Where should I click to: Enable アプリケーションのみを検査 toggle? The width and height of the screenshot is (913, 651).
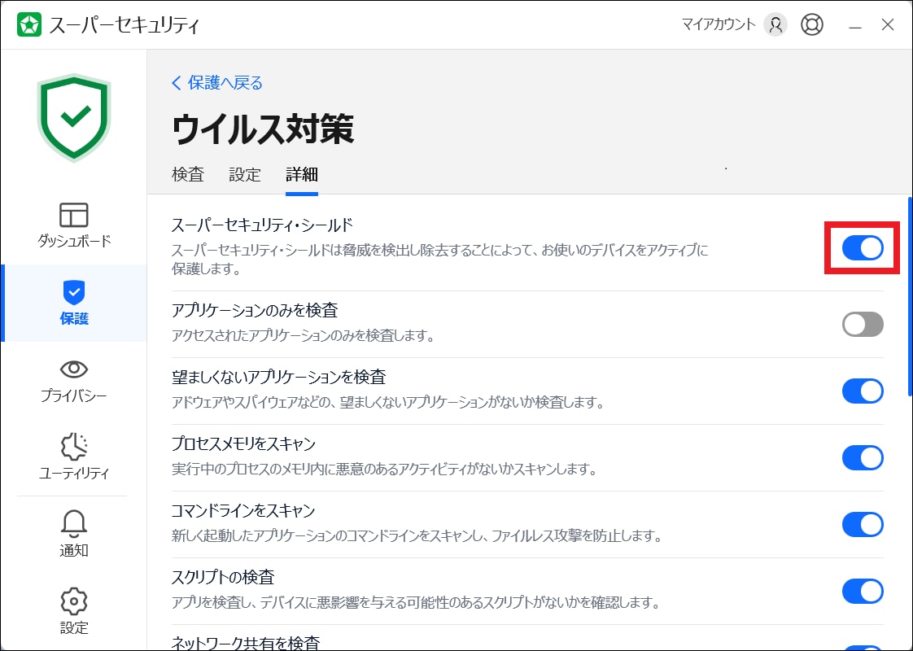point(863,325)
